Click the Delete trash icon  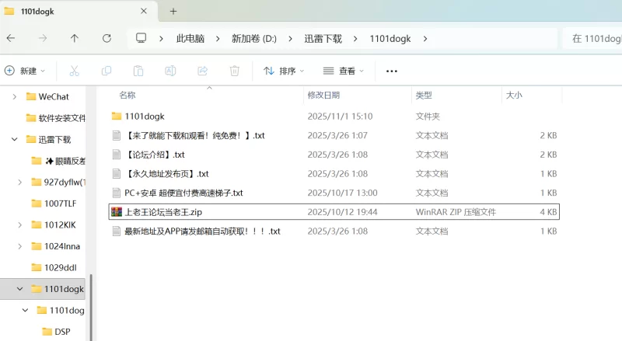point(234,71)
